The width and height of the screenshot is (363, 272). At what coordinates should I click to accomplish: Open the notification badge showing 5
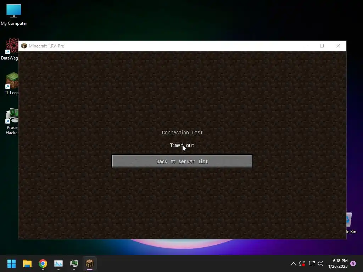(x=353, y=263)
